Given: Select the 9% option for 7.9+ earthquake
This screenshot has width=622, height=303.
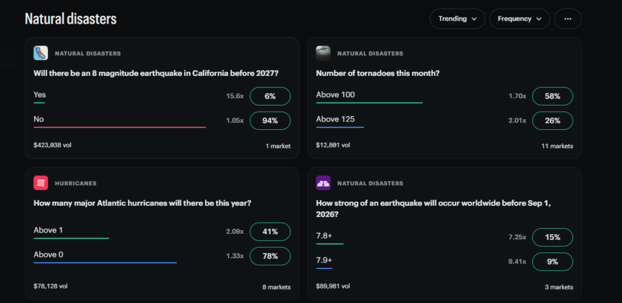Looking at the screenshot, I should [x=553, y=262].
